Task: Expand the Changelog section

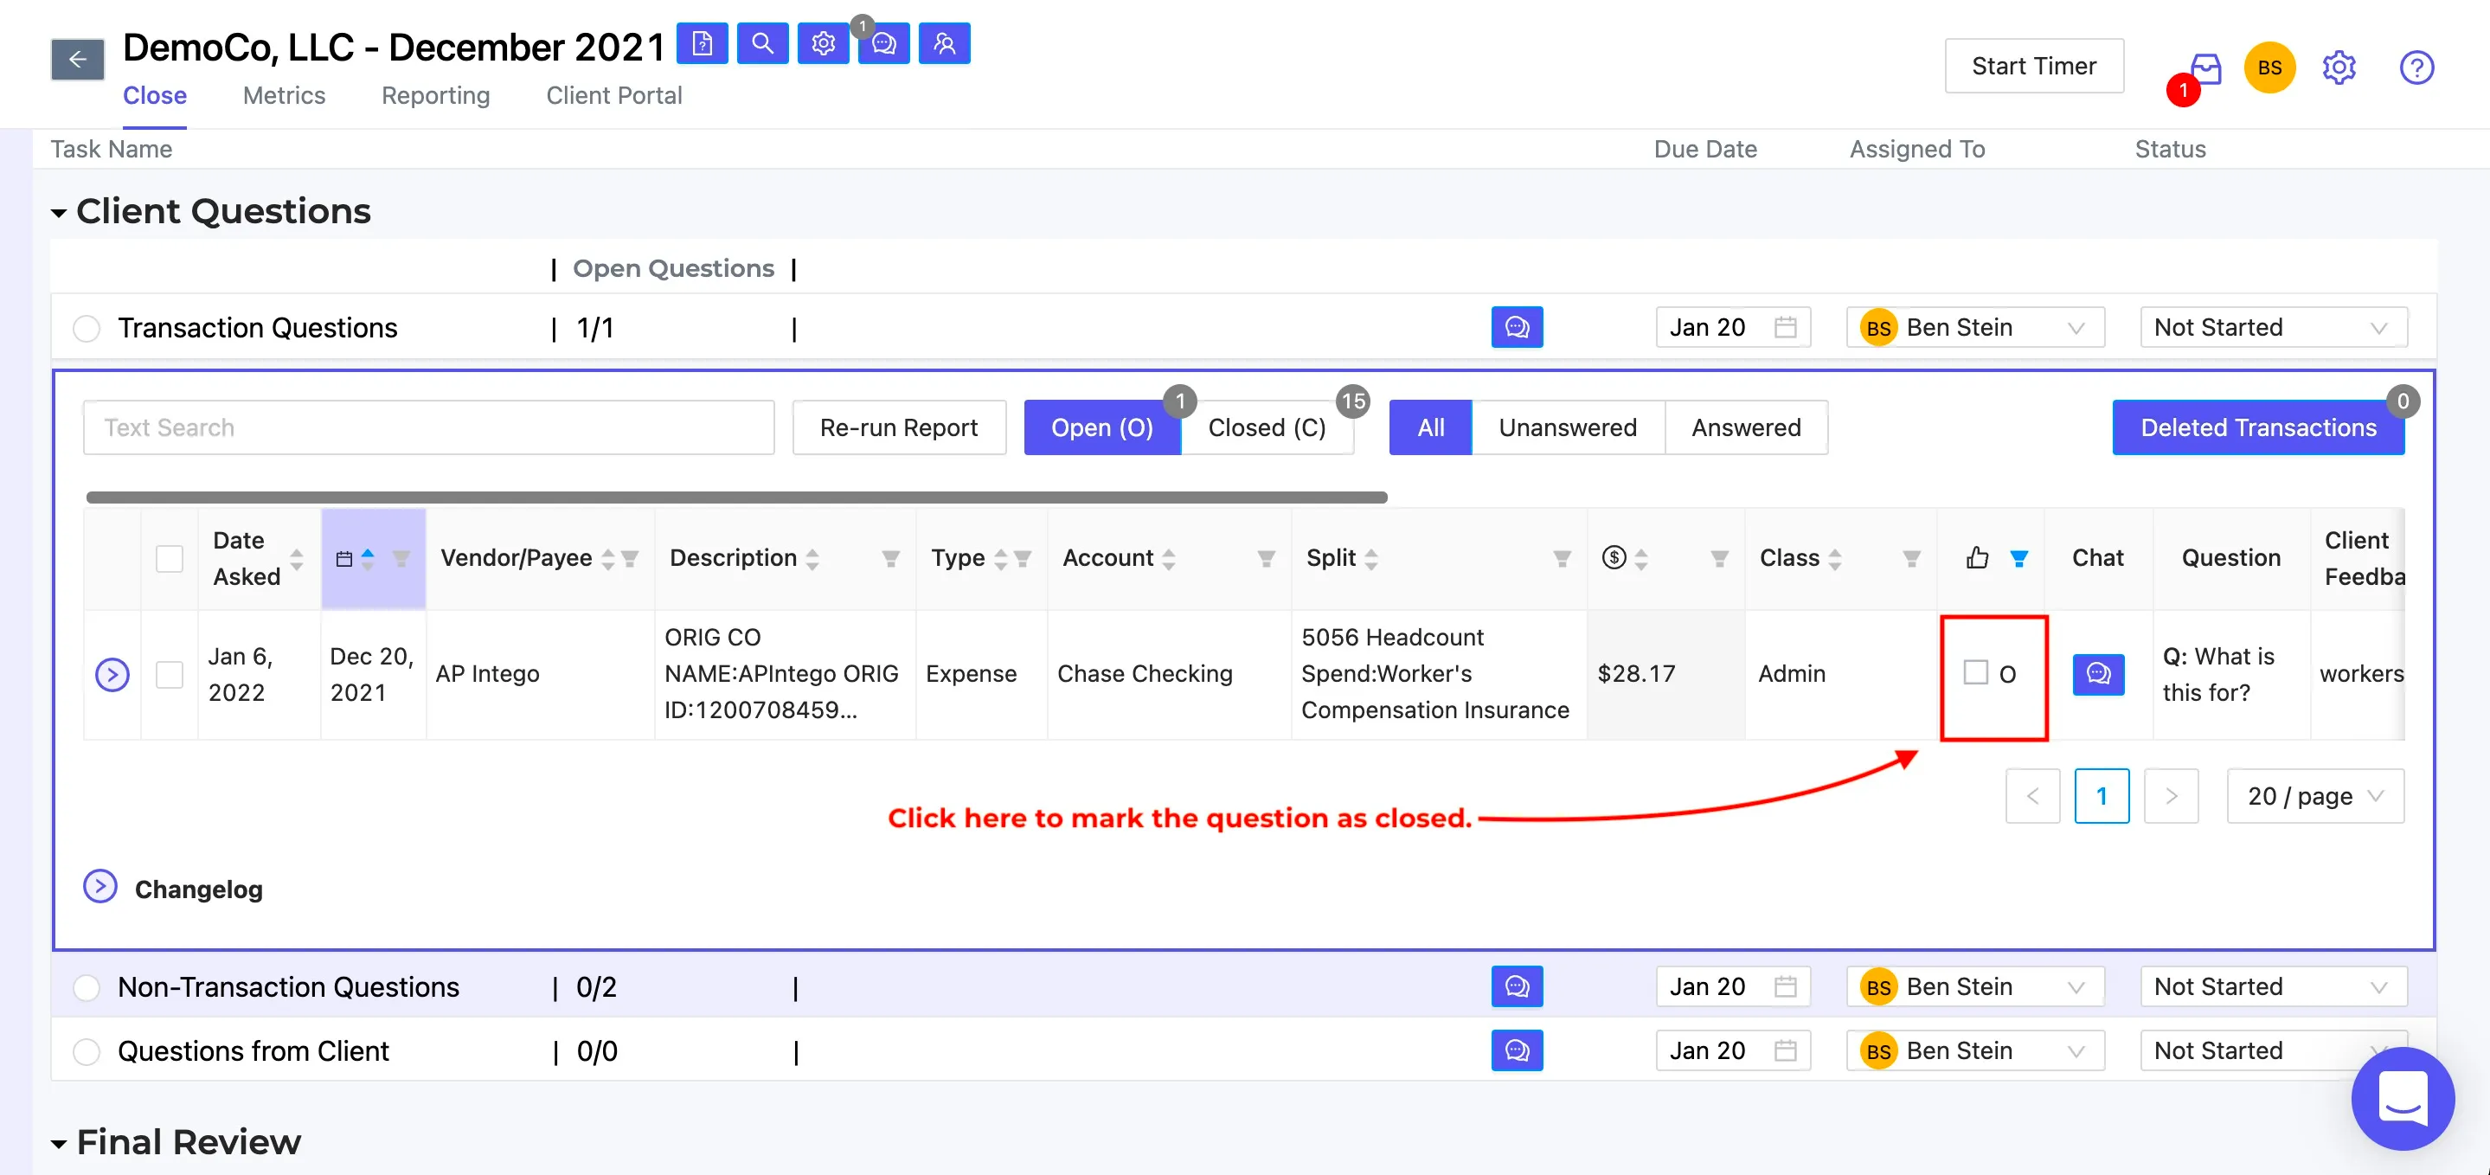Action: pyautogui.click(x=99, y=886)
